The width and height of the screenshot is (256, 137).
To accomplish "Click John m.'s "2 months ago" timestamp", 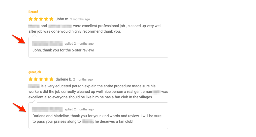I will pos(80,19).
